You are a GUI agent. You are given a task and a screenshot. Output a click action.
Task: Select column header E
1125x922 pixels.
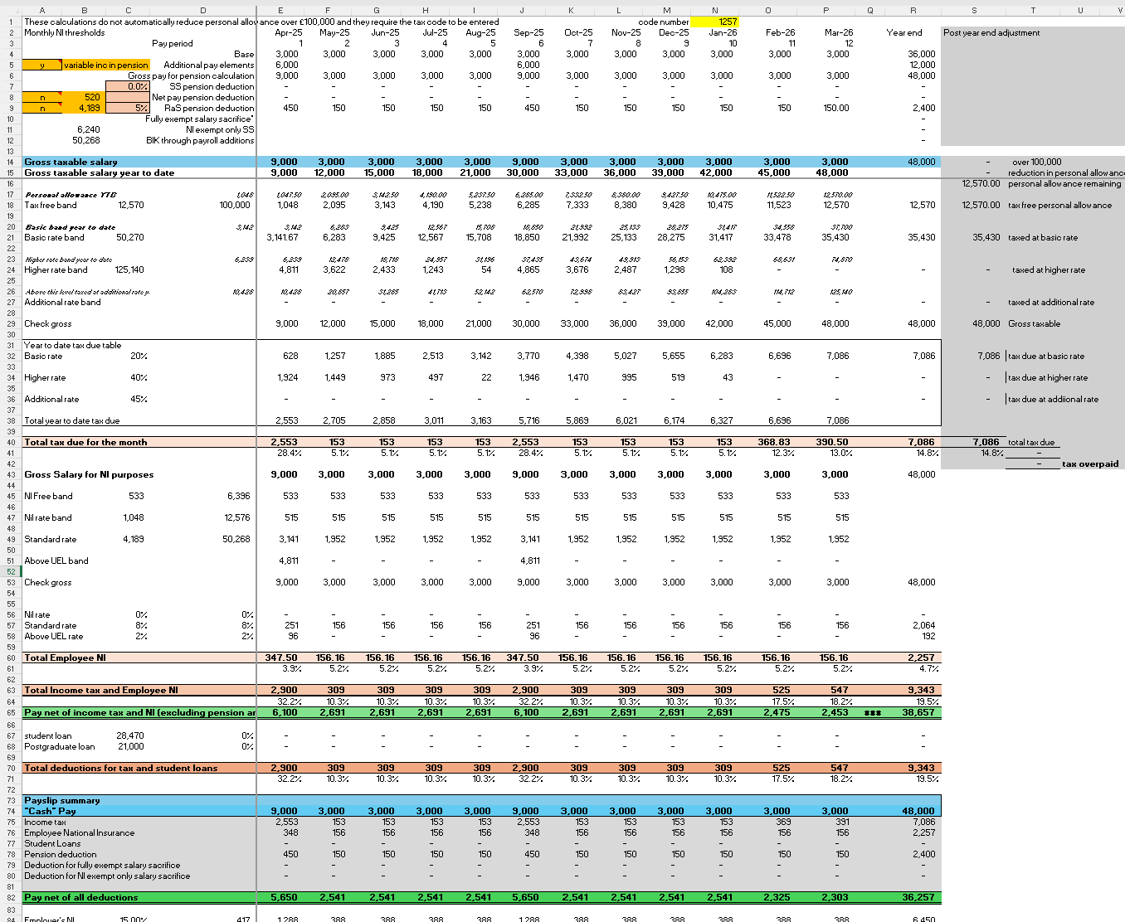click(280, 10)
